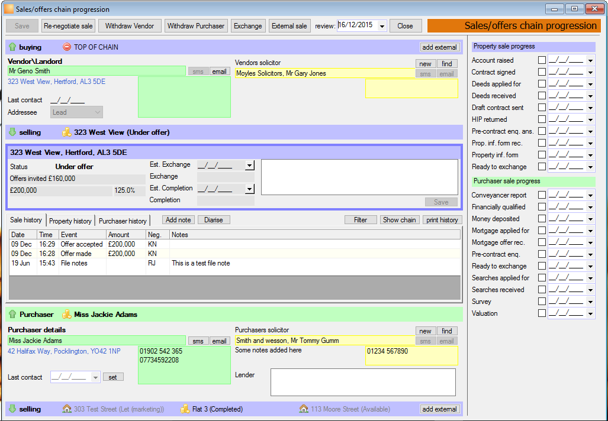Open the 42 Halifax Way address link
Viewport: 608px width, 421px height.
click(x=64, y=351)
